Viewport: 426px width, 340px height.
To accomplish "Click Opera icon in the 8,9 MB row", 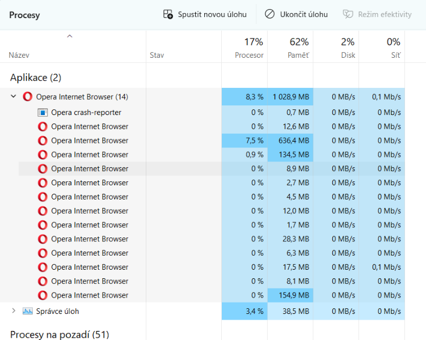I will point(43,169).
